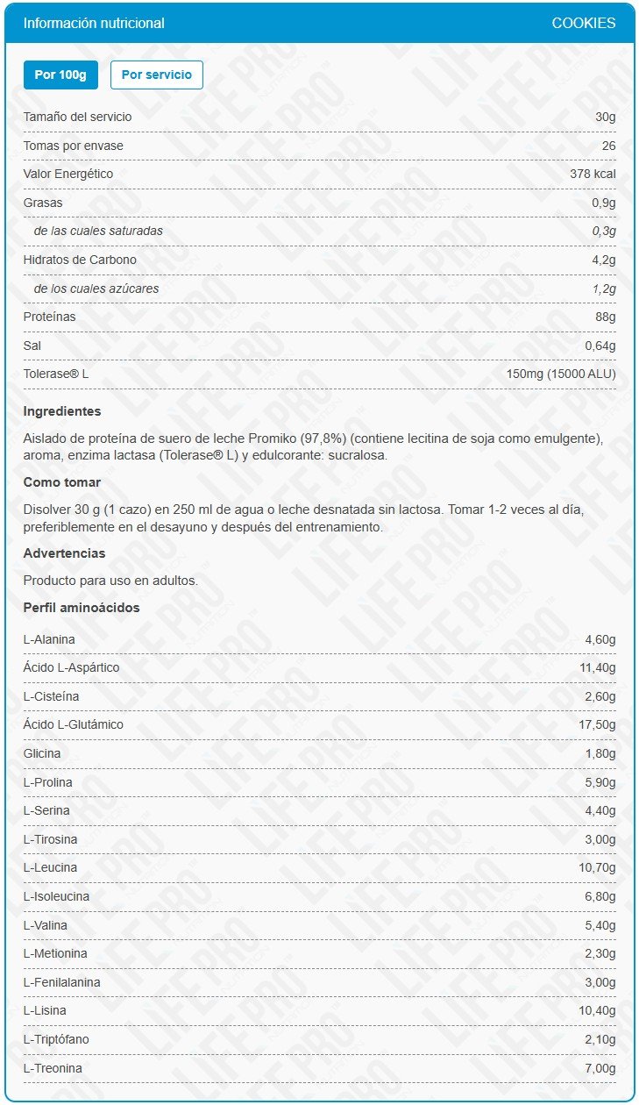This screenshot has height=1105, width=639.
Task: Click the Tomas por envase row label
Action: pos(73,146)
